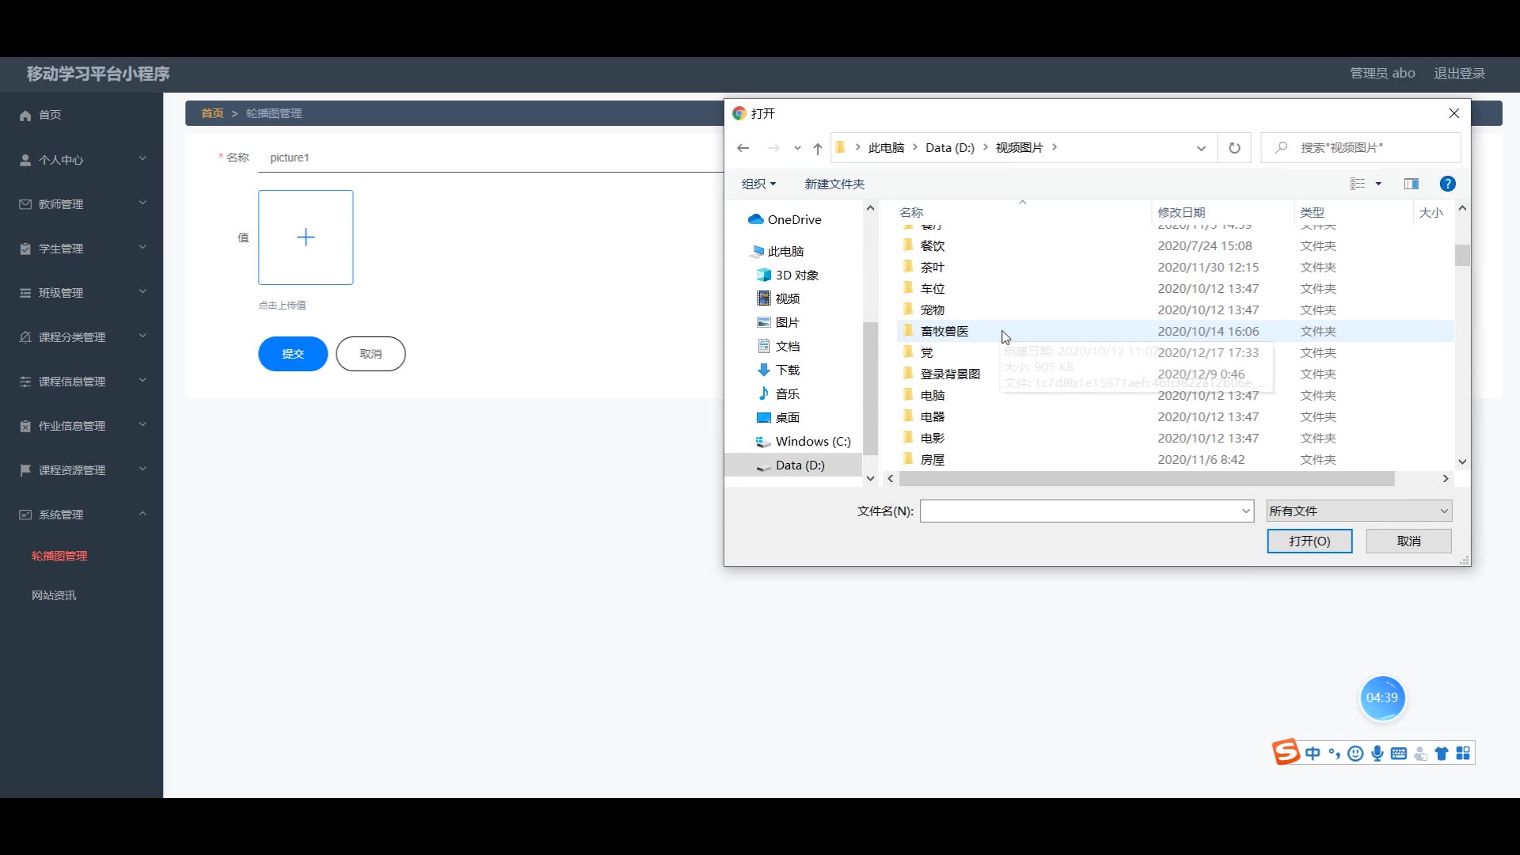Open the 作业信息管理 sidebar menu
The image size is (1520, 855).
click(x=82, y=426)
